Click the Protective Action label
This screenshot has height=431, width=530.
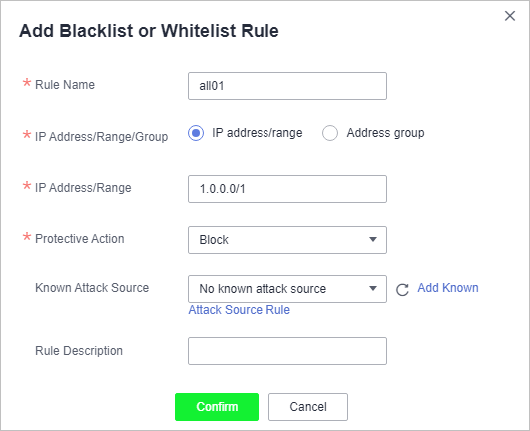[x=80, y=239]
